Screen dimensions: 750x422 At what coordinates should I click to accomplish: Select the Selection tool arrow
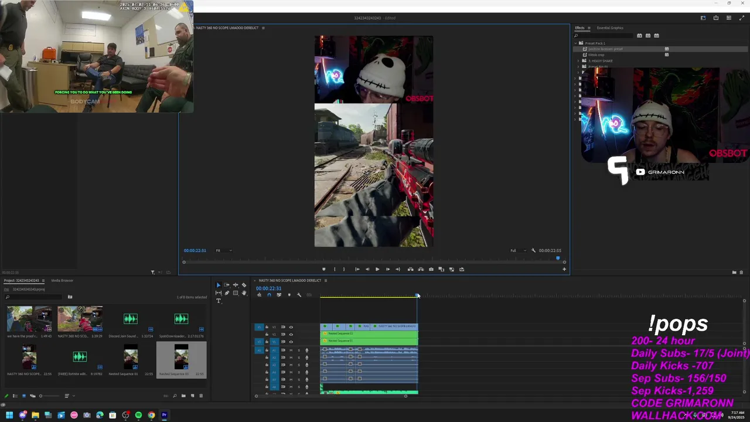coord(219,285)
